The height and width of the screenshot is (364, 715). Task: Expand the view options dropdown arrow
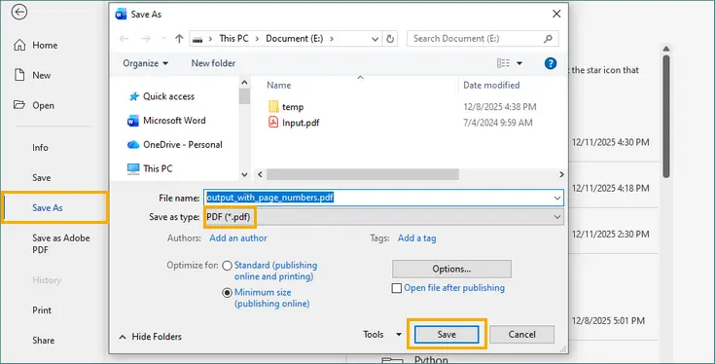tap(519, 63)
